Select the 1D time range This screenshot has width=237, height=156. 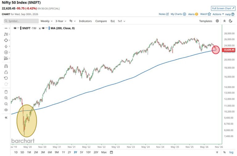pos(16,152)
